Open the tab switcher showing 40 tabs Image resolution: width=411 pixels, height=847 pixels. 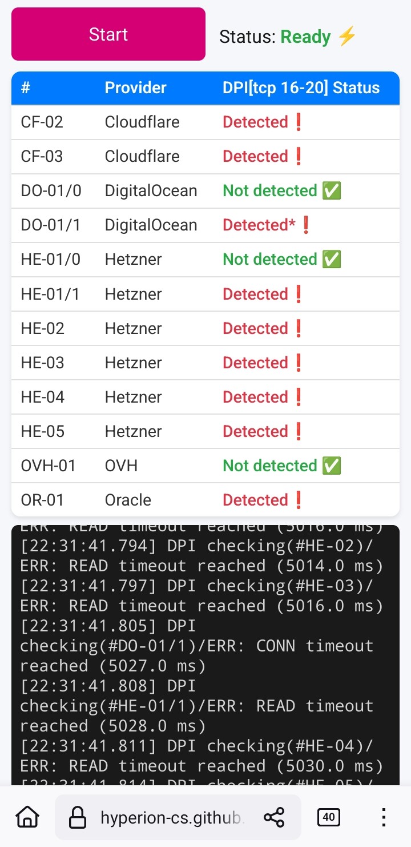[329, 817]
